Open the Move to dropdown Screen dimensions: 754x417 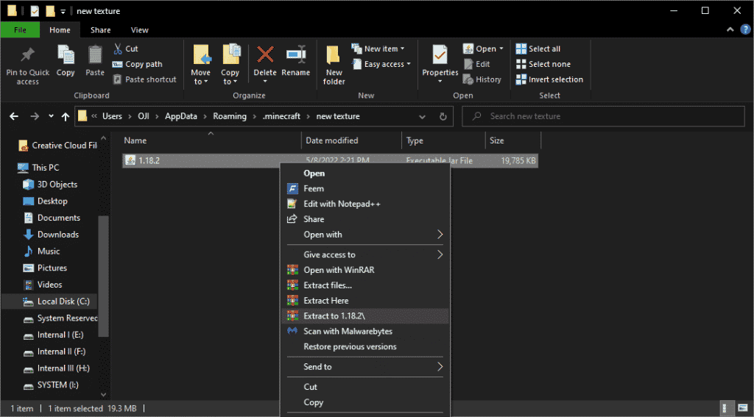tap(200, 65)
